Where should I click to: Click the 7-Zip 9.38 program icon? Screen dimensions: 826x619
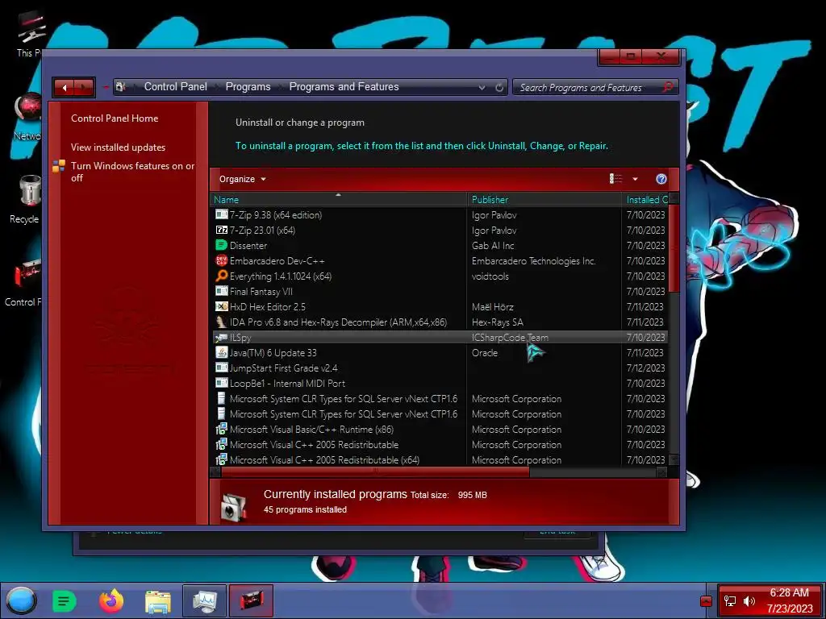pos(221,214)
